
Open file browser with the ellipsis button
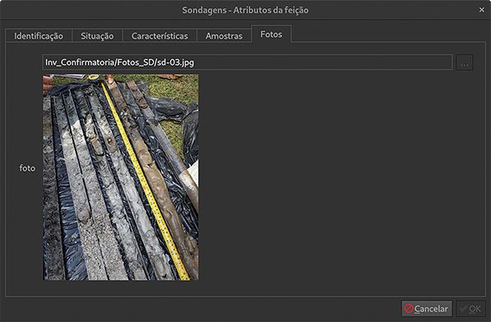click(x=465, y=62)
